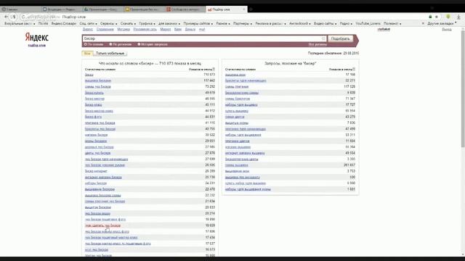Click the Яндекс logo
This screenshot has width=465, height=261.
[37, 37]
